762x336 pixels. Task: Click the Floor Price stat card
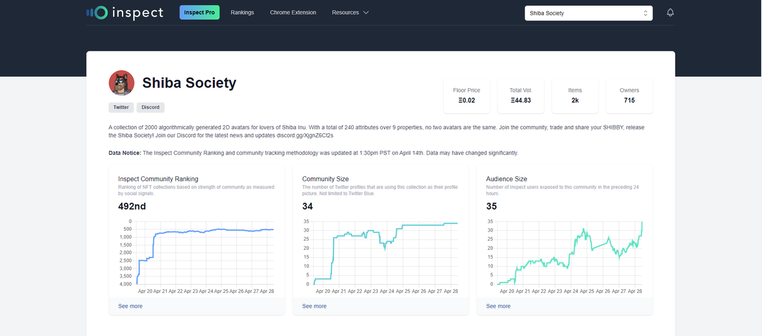467,95
